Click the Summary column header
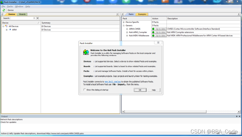 [x=80, y=23]
